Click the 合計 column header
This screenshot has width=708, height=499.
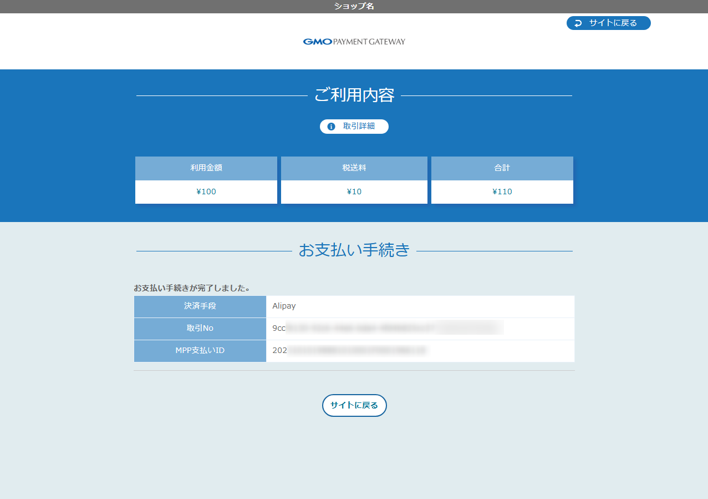(502, 168)
